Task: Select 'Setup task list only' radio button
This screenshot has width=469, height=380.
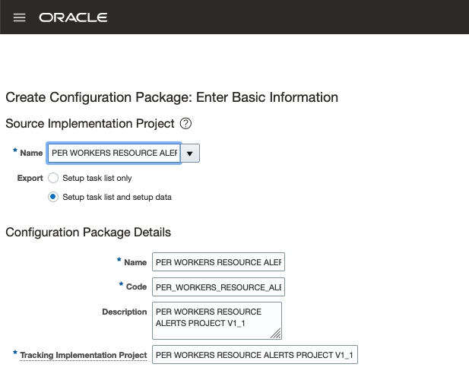Action: pyautogui.click(x=53, y=178)
